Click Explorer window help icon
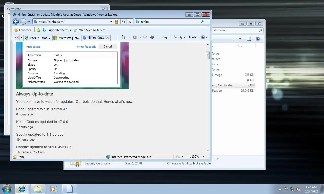 click(x=258, y=39)
